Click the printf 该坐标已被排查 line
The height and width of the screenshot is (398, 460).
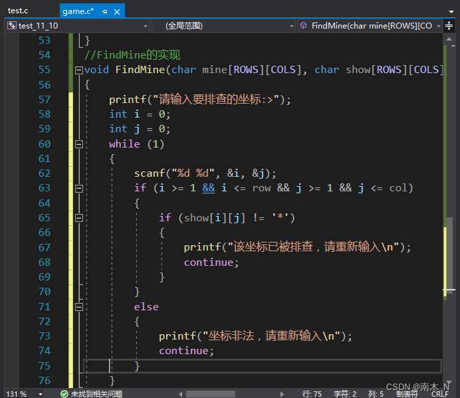pos(297,247)
